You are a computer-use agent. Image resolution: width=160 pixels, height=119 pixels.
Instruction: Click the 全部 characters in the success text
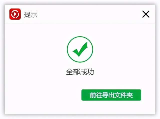pos(73,72)
